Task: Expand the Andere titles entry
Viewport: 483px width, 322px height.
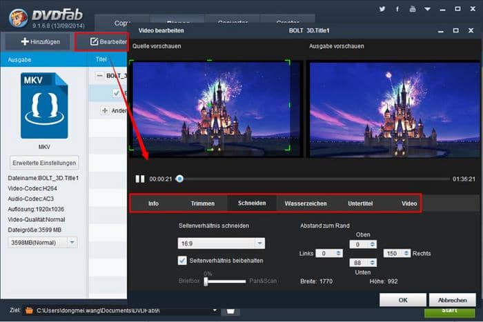Action: pos(105,110)
